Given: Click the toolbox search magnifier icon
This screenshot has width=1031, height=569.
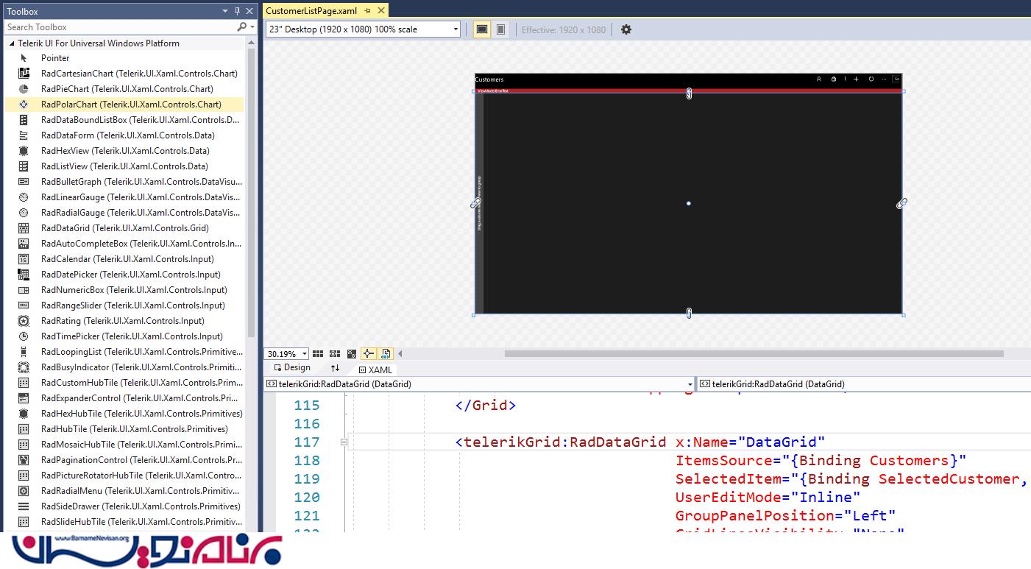Looking at the screenshot, I should (241, 27).
